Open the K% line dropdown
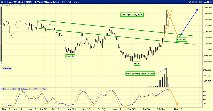 [x=46, y=89]
